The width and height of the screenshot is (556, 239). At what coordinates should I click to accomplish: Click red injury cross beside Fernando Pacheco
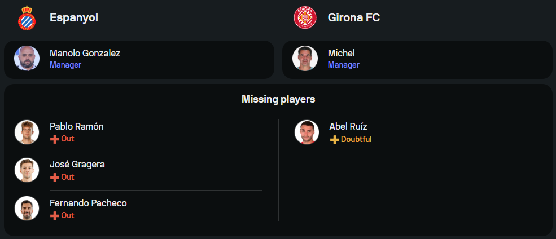54,216
